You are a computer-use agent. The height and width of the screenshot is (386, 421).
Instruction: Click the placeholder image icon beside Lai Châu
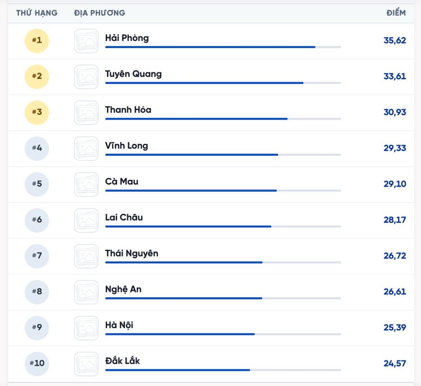[86, 221]
